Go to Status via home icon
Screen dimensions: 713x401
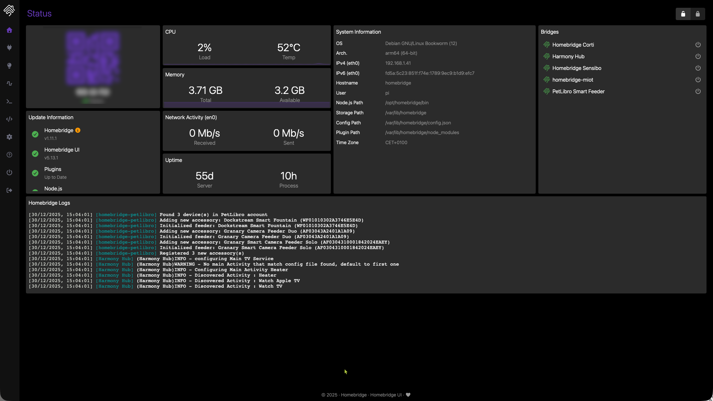(9, 30)
